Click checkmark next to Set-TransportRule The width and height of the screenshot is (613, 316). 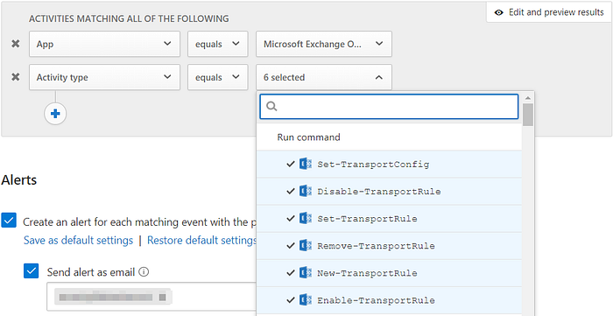(x=290, y=218)
